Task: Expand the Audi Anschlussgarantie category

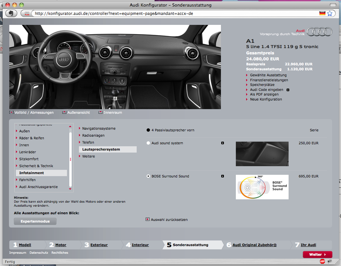Action: click(38, 187)
